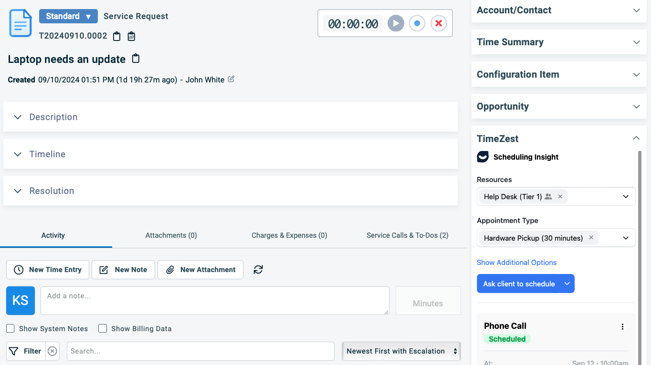Switch to the Attachments (0) tab

click(x=171, y=235)
